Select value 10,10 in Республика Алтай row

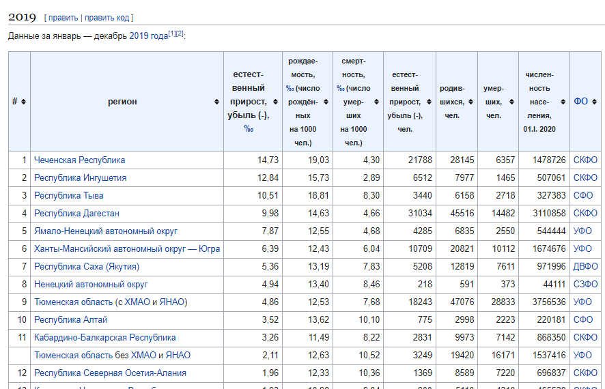pos(369,319)
